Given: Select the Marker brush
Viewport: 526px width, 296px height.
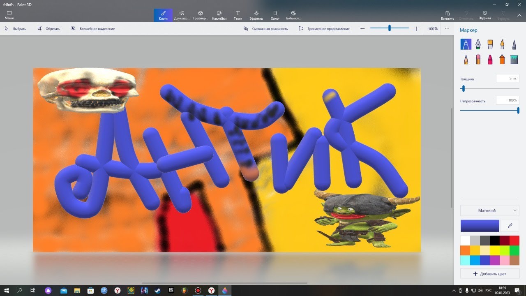Looking at the screenshot, I should 466,44.
